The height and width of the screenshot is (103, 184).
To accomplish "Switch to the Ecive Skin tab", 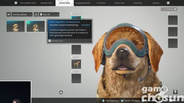I will (x=138, y=3).
